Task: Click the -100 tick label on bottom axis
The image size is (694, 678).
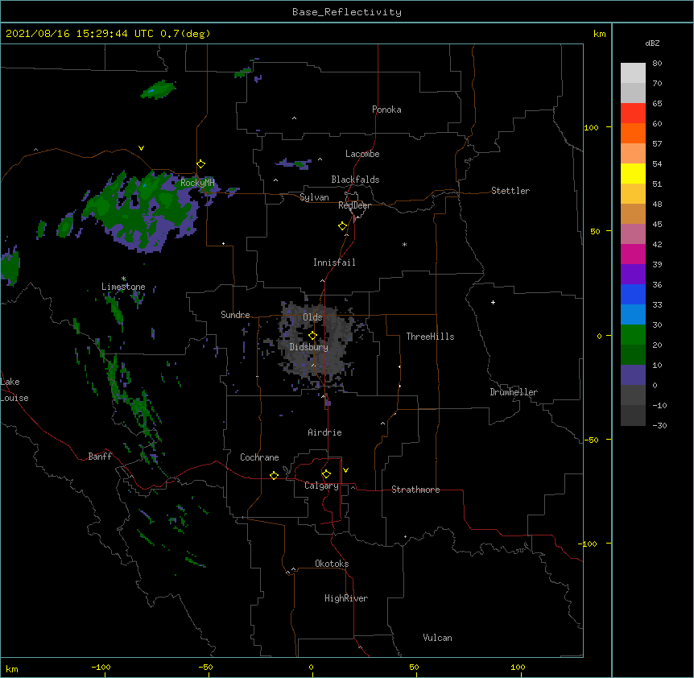Action: [101, 667]
